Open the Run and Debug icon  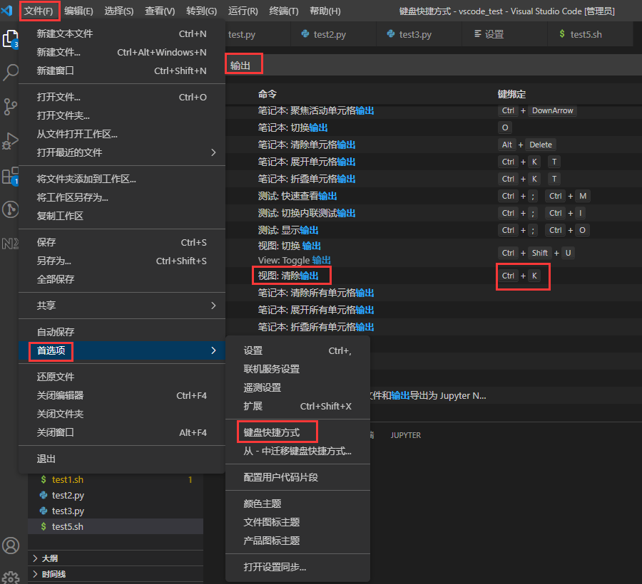click(10, 142)
